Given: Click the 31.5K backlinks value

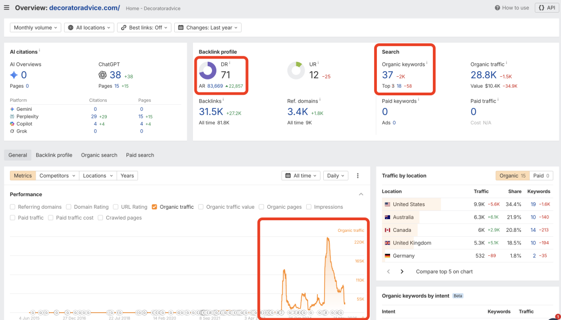Looking at the screenshot, I should 211,112.
